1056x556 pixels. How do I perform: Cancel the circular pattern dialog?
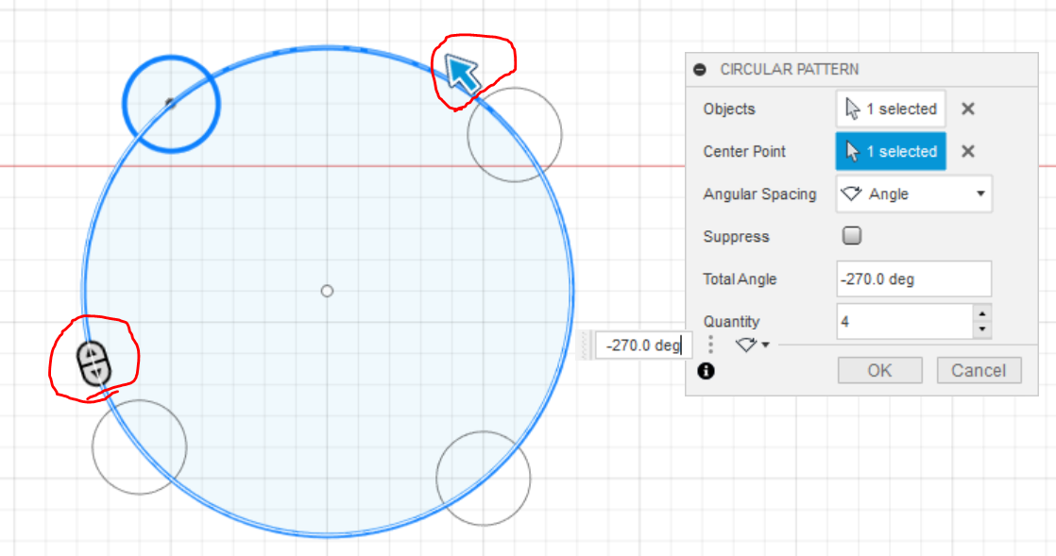coord(979,370)
